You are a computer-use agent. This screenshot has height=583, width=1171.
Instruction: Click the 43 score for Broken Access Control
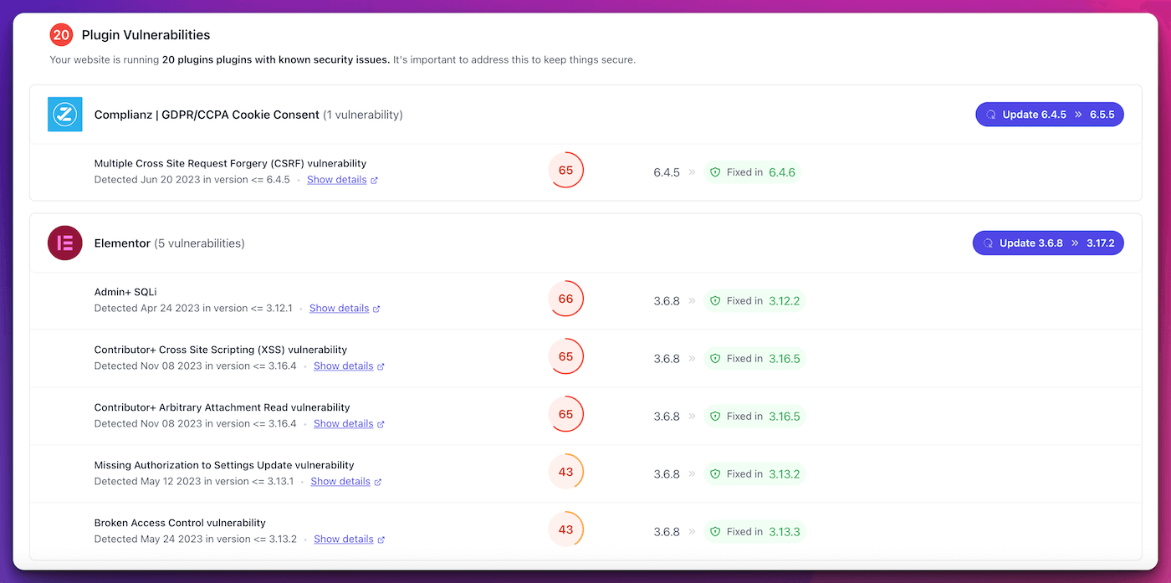click(x=565, y=529)
